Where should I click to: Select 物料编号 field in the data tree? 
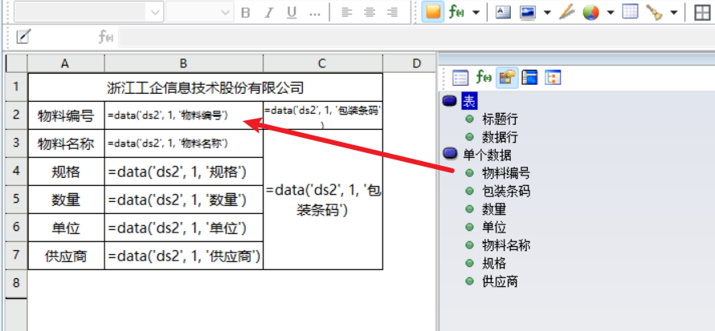(506, 173)
